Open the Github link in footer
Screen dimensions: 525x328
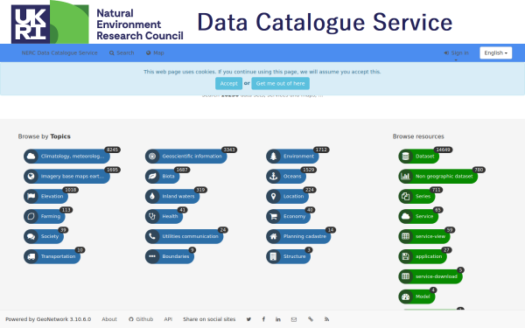[141, 319]
